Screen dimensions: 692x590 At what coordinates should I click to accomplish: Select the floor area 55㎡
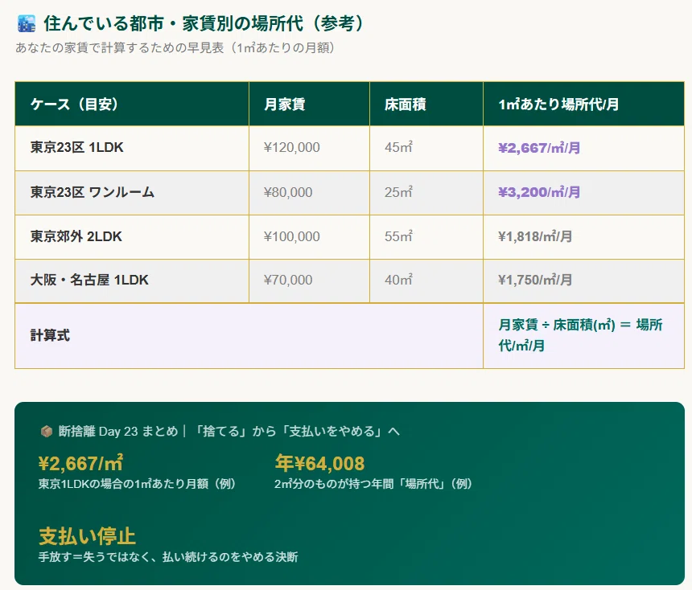[x=398, y=236]
